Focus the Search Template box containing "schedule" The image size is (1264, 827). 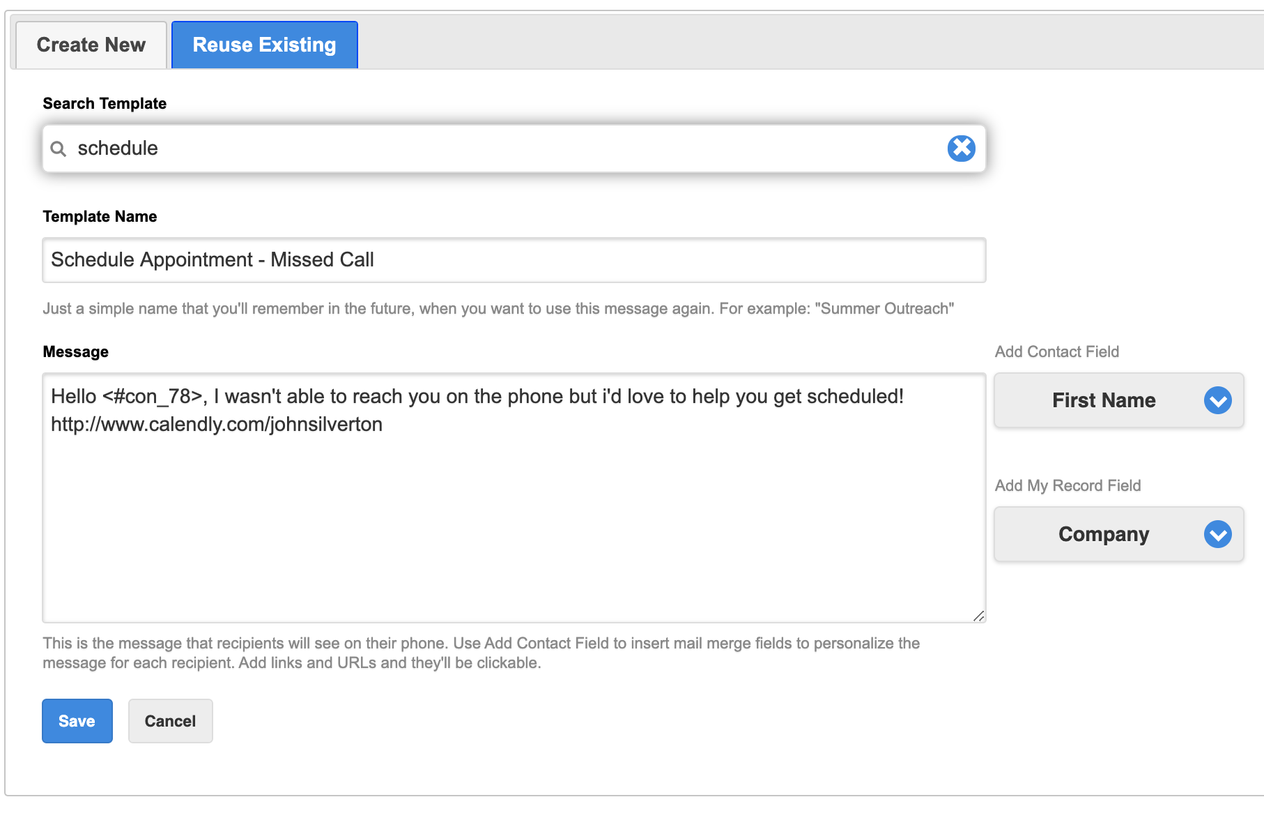point(514,149)
